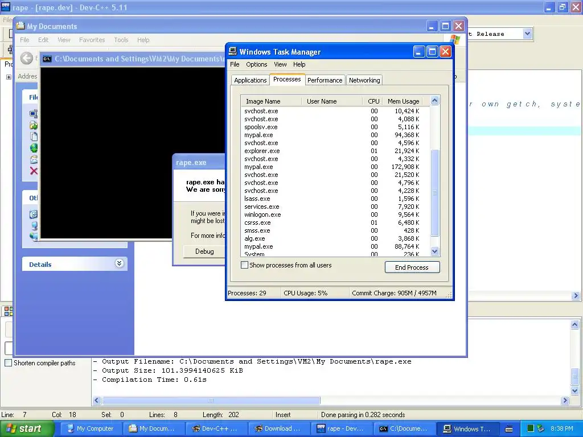The width and height of the screenshot is (583, 437).
Task: Expand the Details panel in My Documents
Action: point(119,263)
